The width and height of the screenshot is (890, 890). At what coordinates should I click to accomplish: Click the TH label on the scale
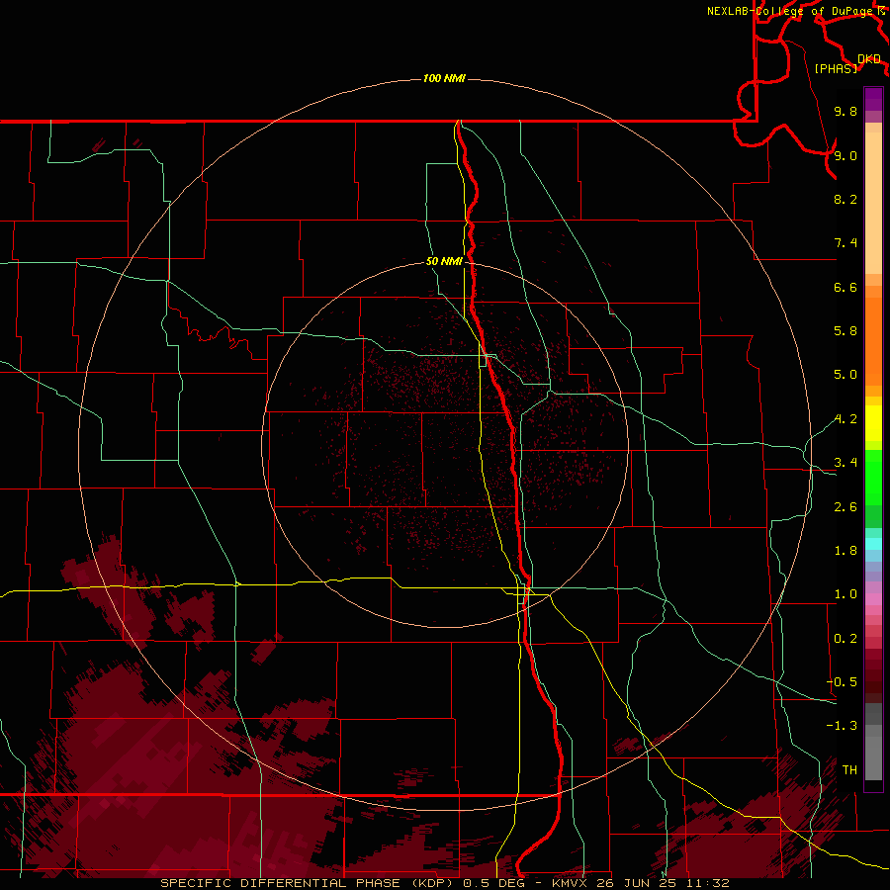click(x=849, y=770)
